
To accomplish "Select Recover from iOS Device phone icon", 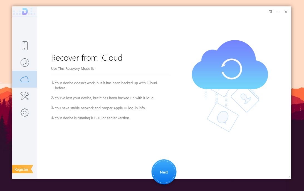I will click(x=25, y=46).
